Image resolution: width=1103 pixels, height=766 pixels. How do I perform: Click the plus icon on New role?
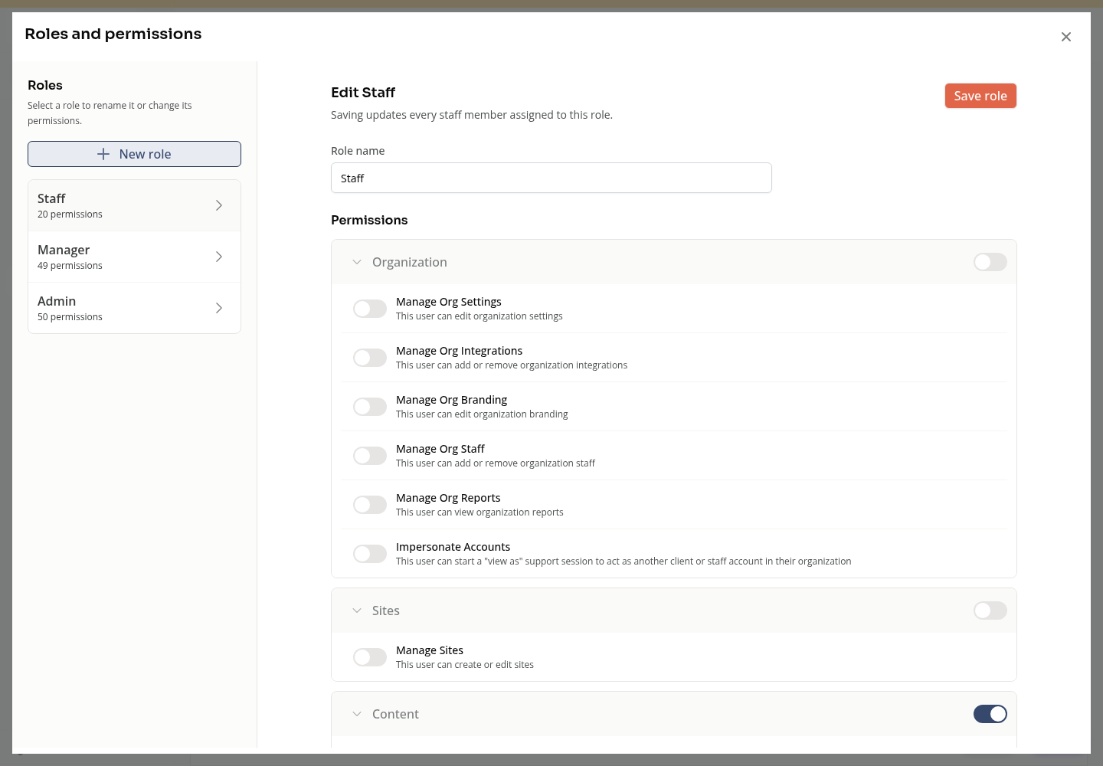pyautogui.click(x=103, y=154)
